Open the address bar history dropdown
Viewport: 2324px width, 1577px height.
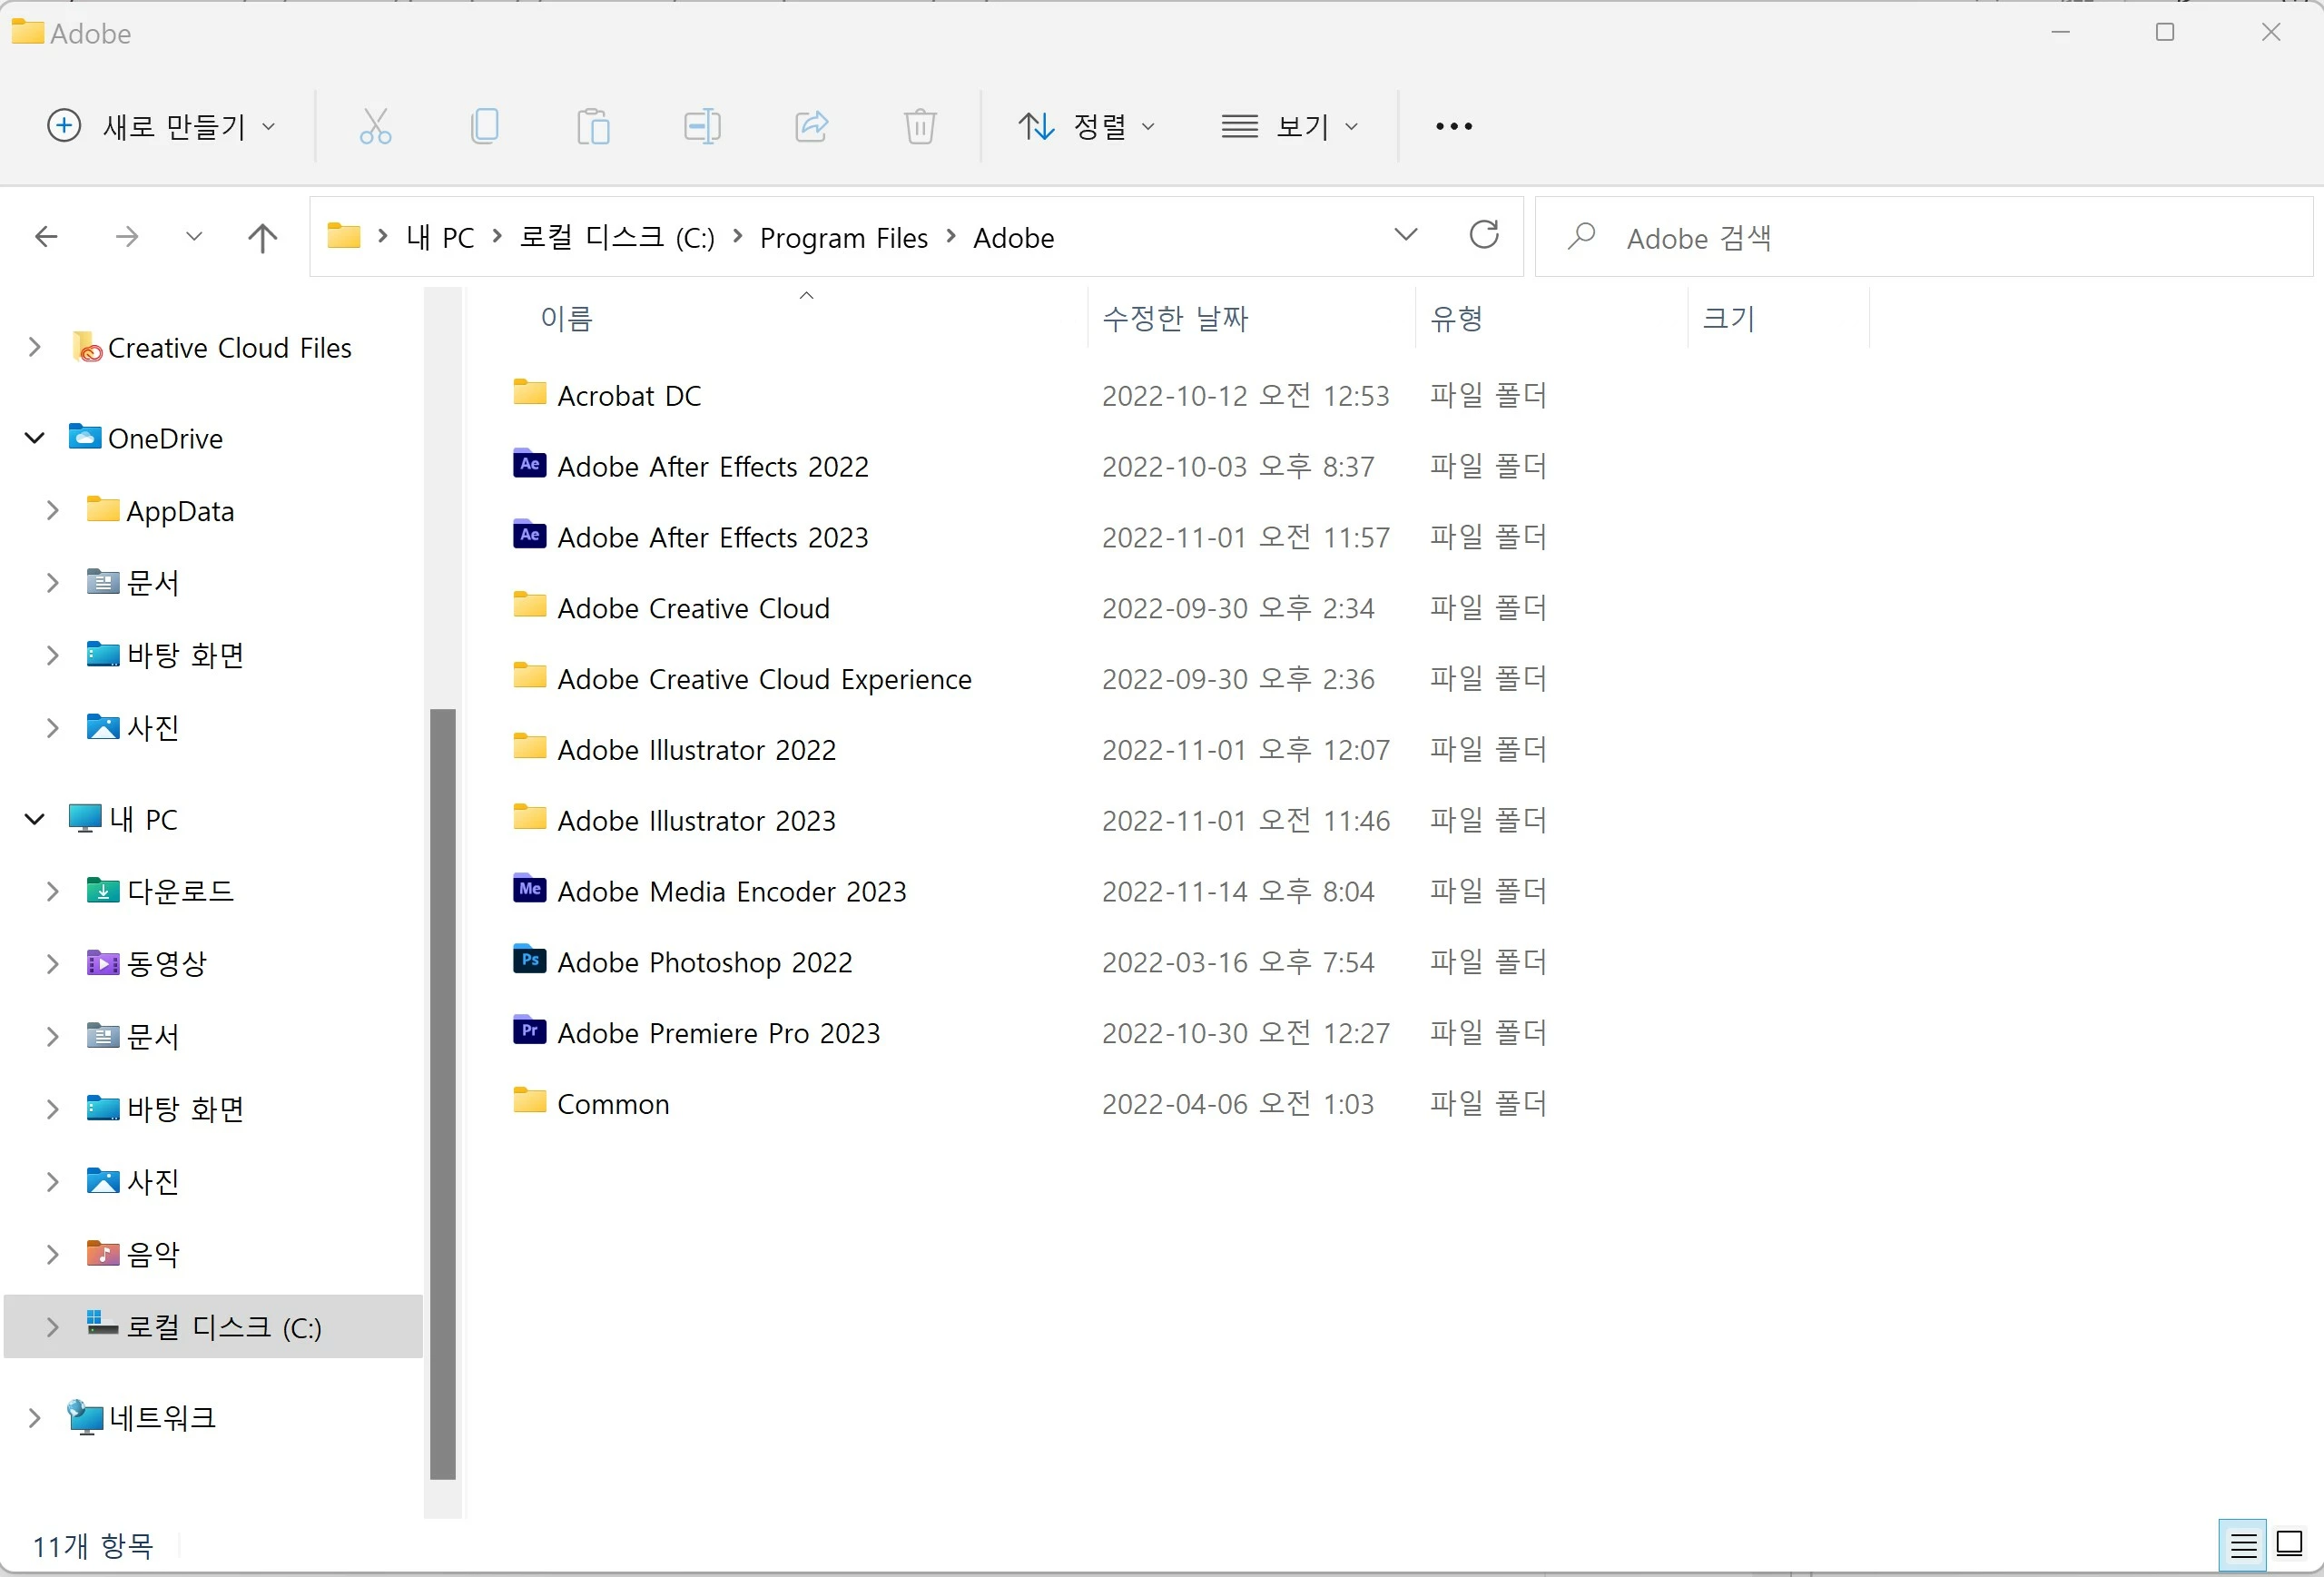(x=1405, y=236)
